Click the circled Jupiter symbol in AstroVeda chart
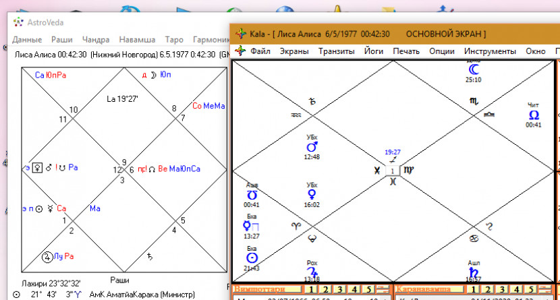The height and width of the screenshot is (300, 560). pyautogui.click(x=47, y=257)
